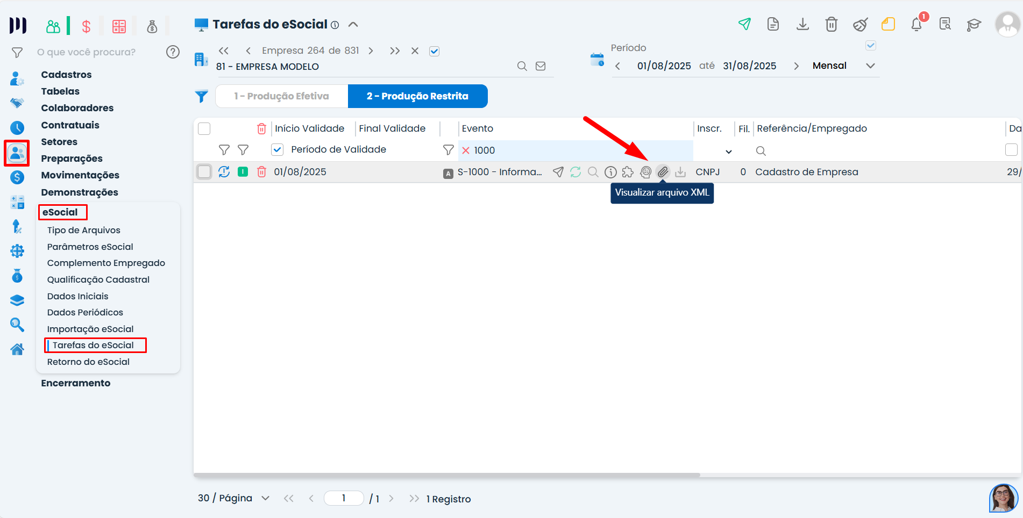Viewport: 1023px width, 518px height.
Task: Click the page number input field
Action: [344, 498]
